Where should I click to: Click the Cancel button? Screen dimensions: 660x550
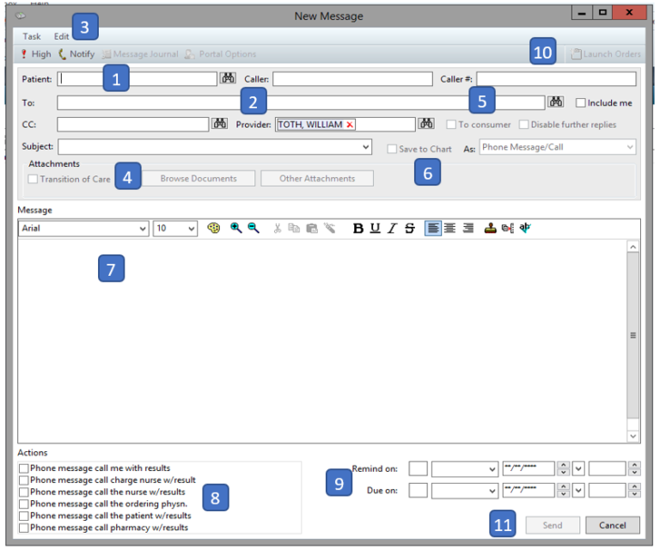click(x=612, y=525)
